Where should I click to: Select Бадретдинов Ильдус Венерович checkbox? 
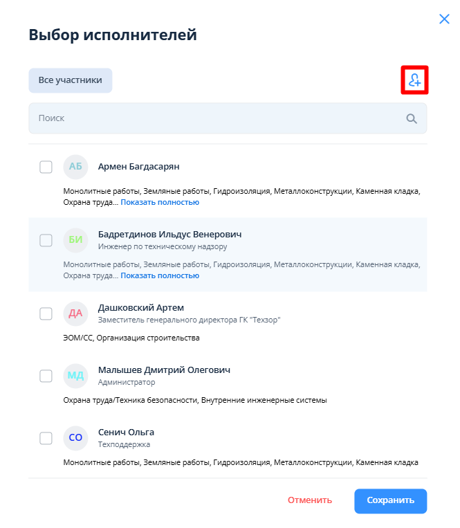pyautogui.click(x=46, y=240)
